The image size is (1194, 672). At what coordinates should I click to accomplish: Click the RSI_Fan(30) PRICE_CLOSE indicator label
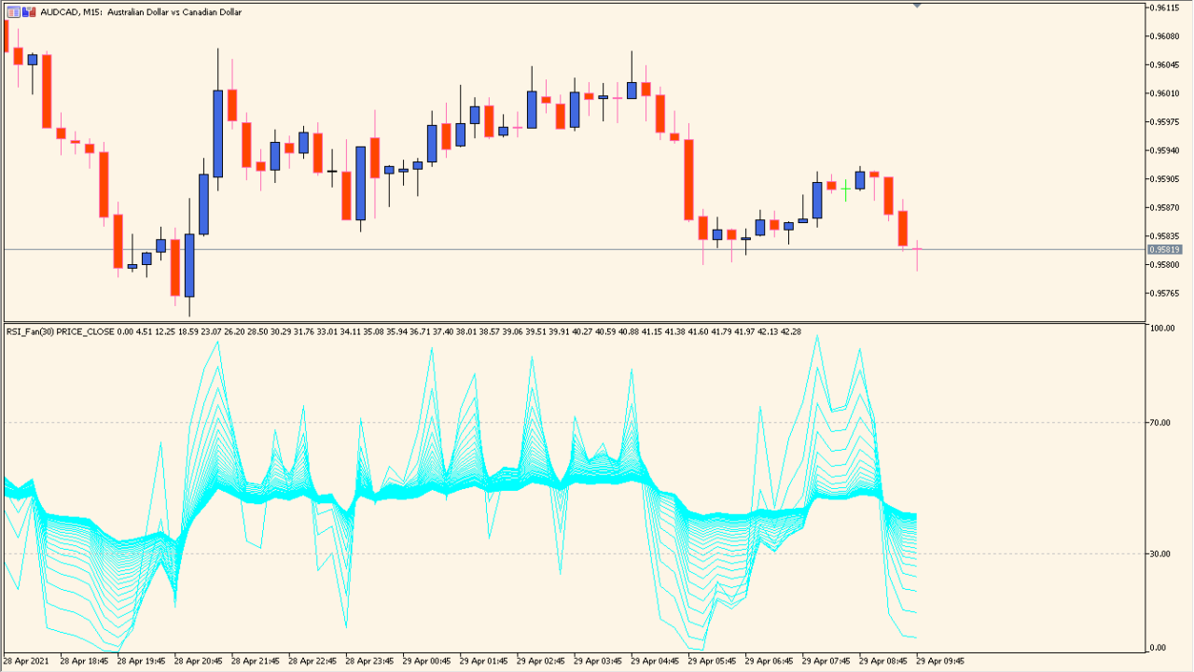(x=61, y=331)
